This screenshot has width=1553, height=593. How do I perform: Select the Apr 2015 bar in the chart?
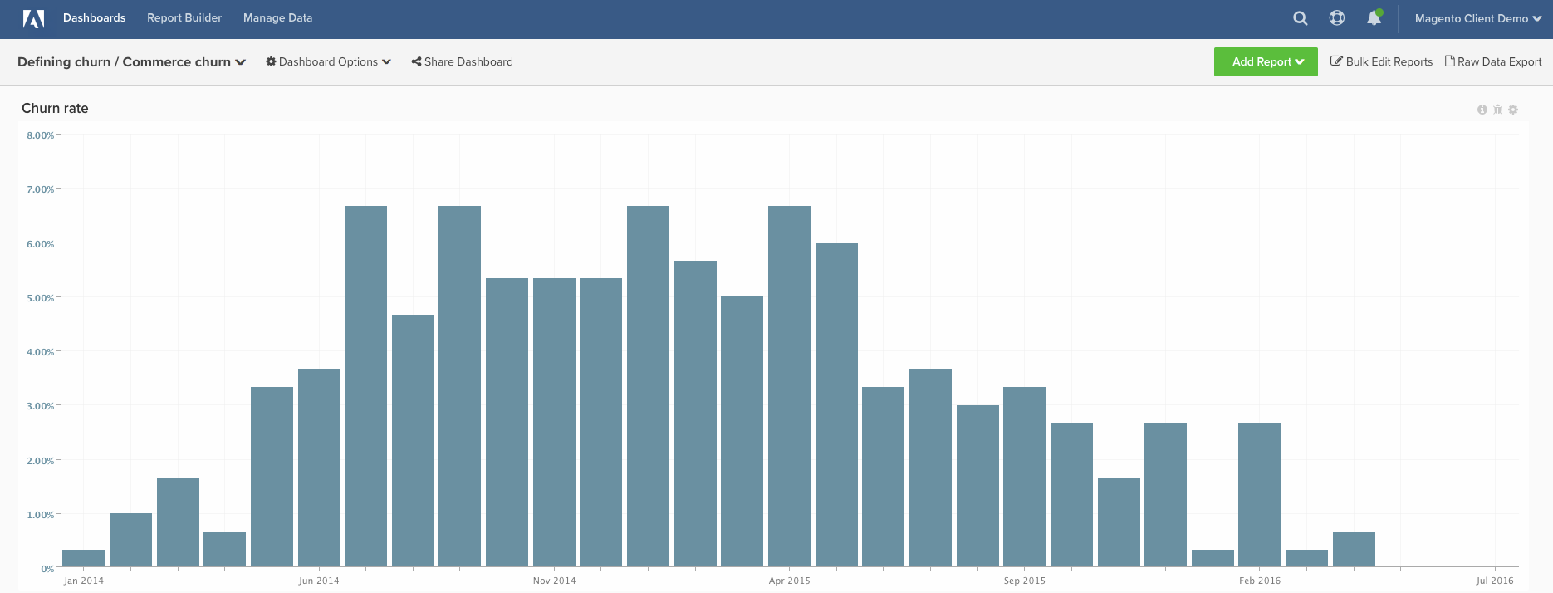pos(789,386)
